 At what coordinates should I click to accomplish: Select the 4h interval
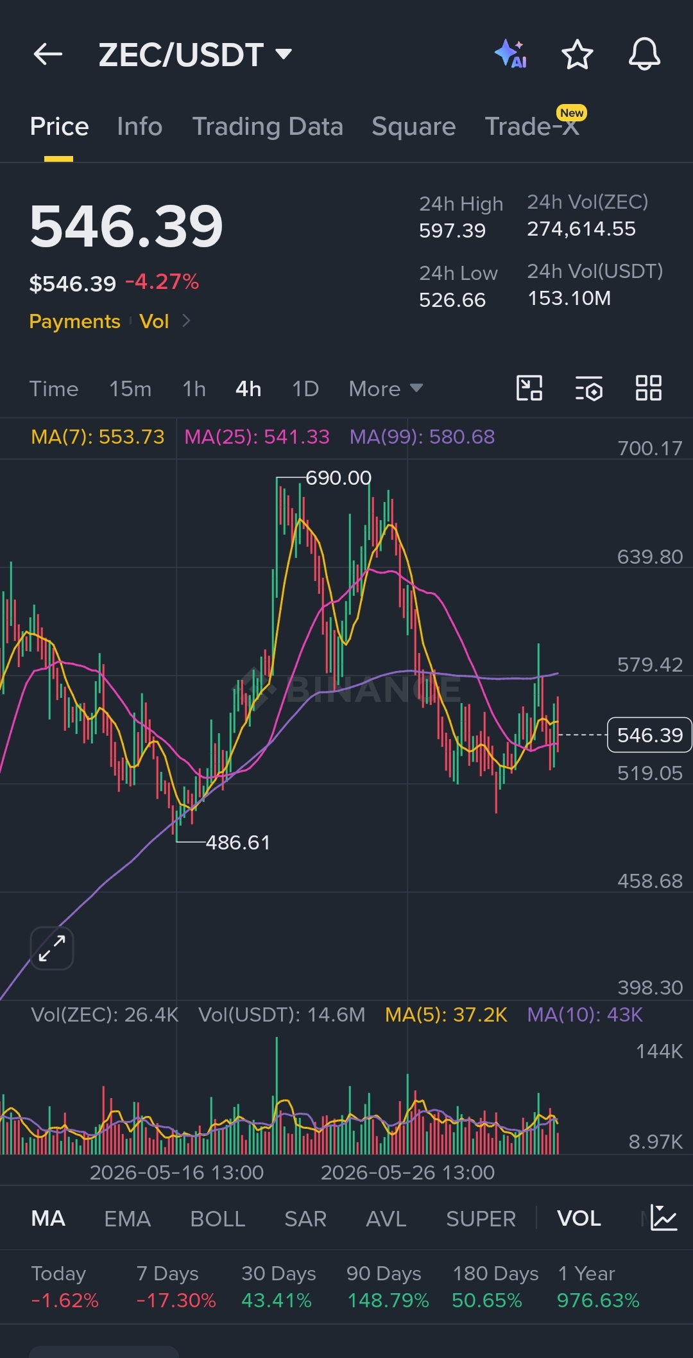(248, 389)
